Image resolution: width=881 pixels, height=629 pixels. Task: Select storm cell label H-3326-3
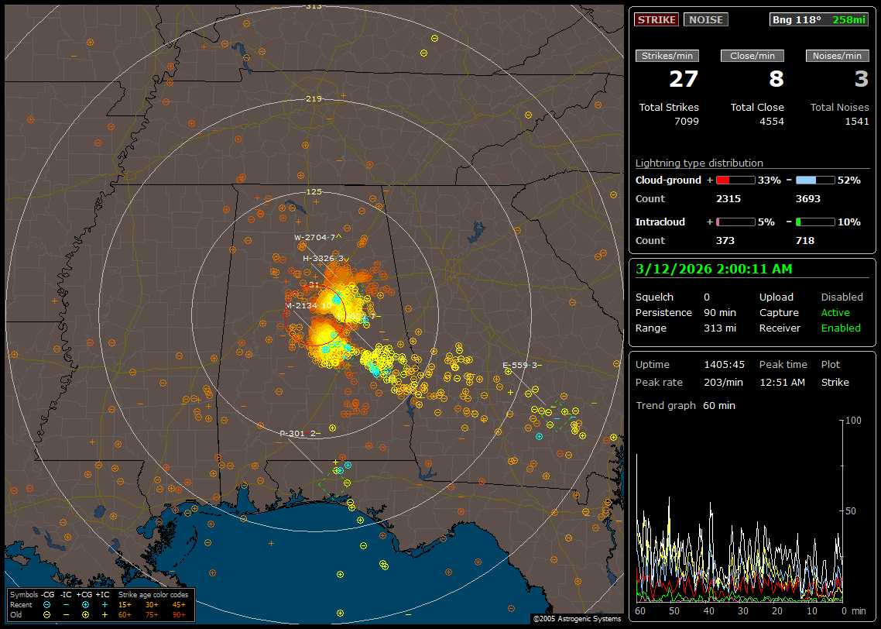click(x=323, y=258)
